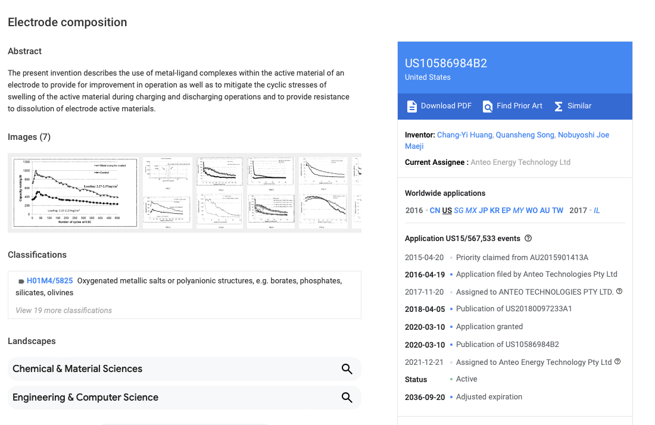Open the JP worldwide application

(x=483, y=210)
